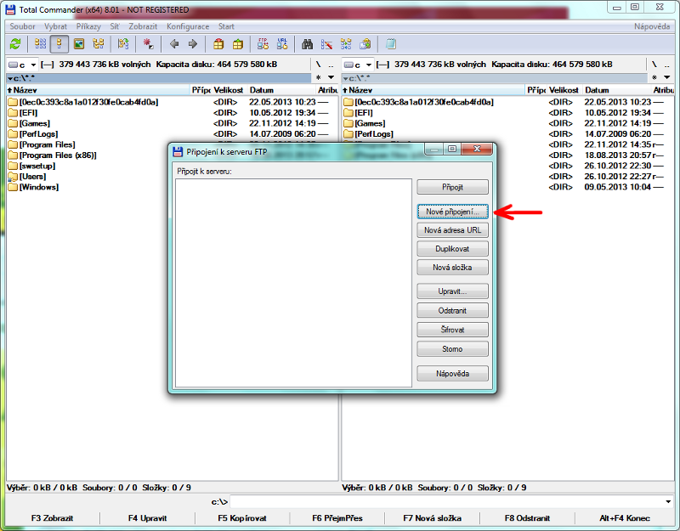Click the copy names to clipboard icon
Image resolution: width=680 pixels, height=531 pixels.
365,44
